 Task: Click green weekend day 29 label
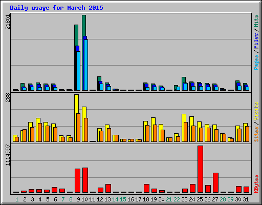(x=230, y=199)
